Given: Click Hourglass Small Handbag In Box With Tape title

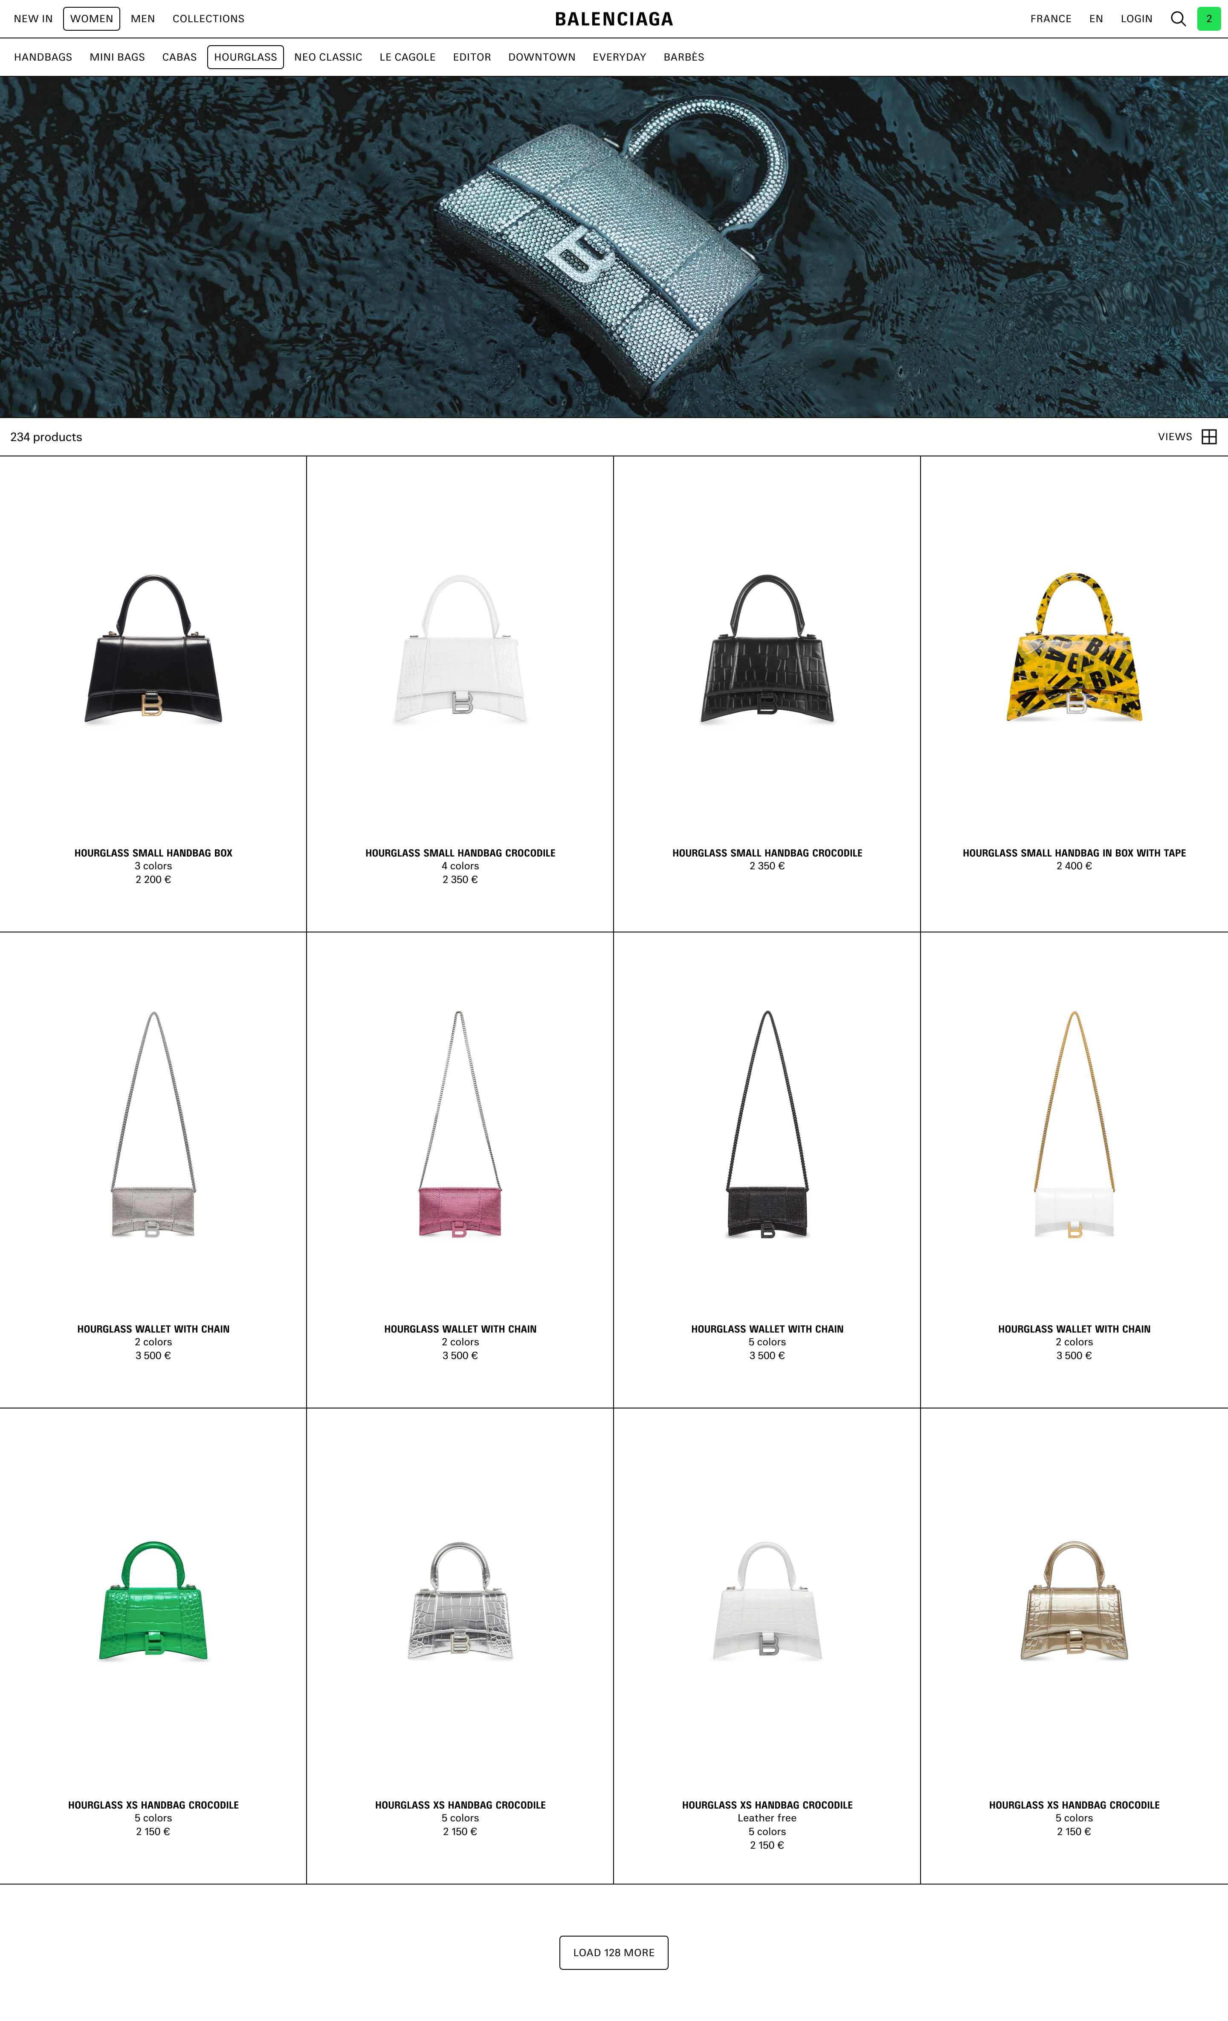Looking at the screenshot, I should [x=1074, y=853].
